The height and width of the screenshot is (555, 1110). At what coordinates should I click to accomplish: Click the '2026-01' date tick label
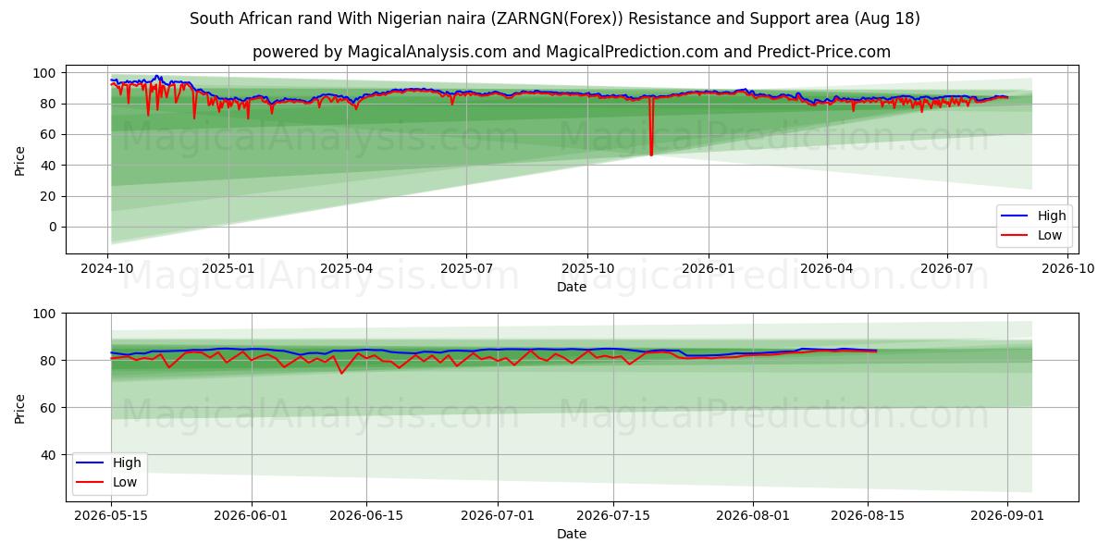pos(708,268)
